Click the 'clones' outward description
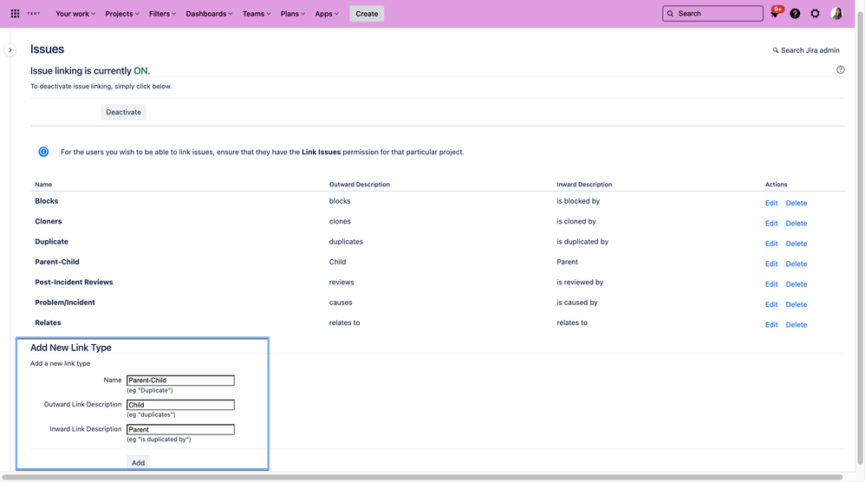 point(340,222)
